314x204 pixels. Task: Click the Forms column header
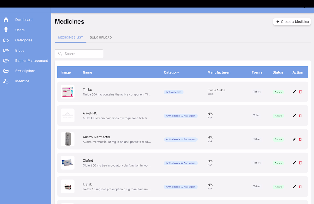tap(257, 72)
